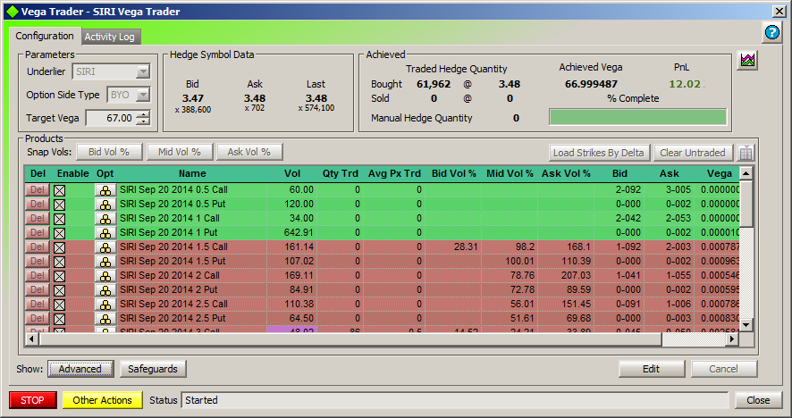The image size is (792, 418).
Task: Click PnL value 12.02
Action: pyautogui.click(x=685, y=84)
